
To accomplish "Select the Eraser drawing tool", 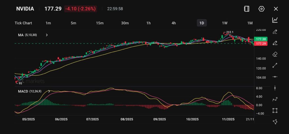I will 275,54.
